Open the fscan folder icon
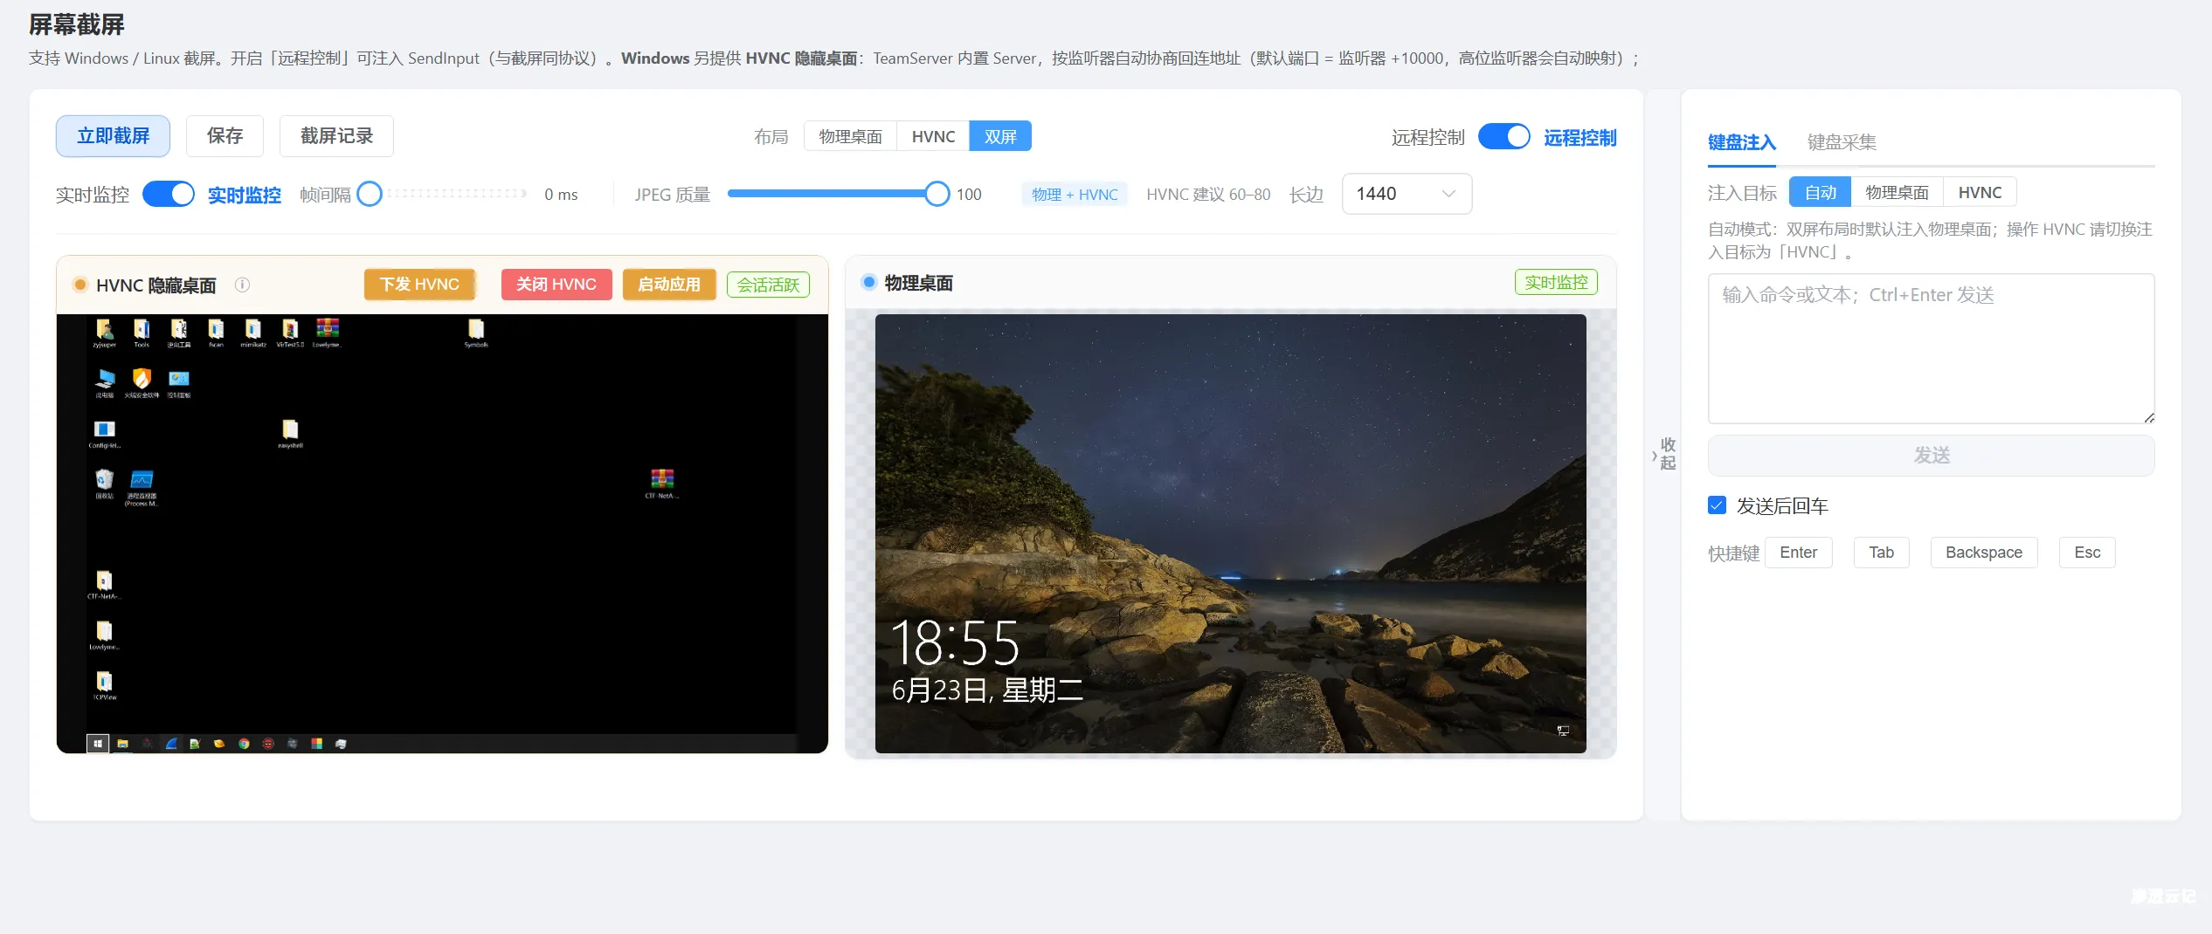 [x=216, y=331]
